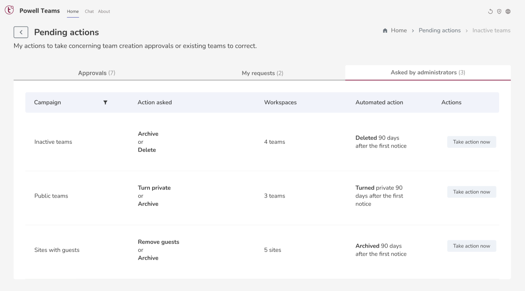Click the Pending actions page heading
The image size is (525, 291).
click(x=66, y=32)
